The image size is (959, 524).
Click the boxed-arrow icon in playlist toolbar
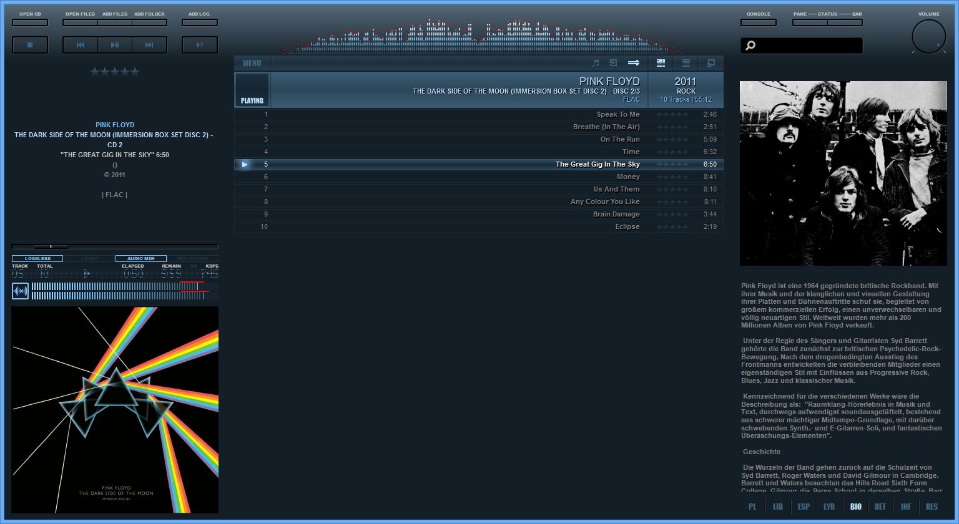[x=613, y=63]
